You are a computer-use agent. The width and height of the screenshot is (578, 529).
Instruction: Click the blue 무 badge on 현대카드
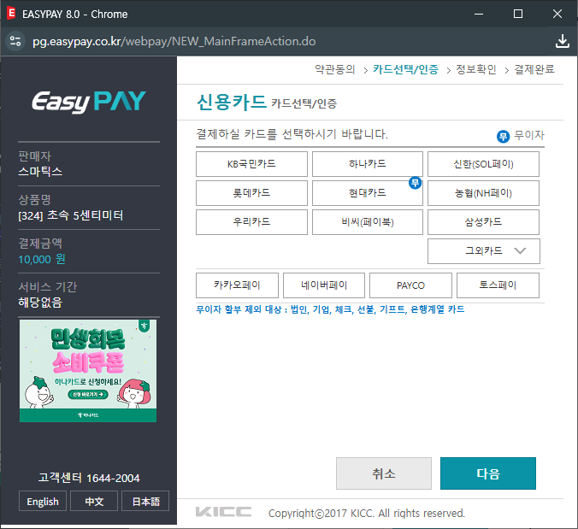[415, 182]
